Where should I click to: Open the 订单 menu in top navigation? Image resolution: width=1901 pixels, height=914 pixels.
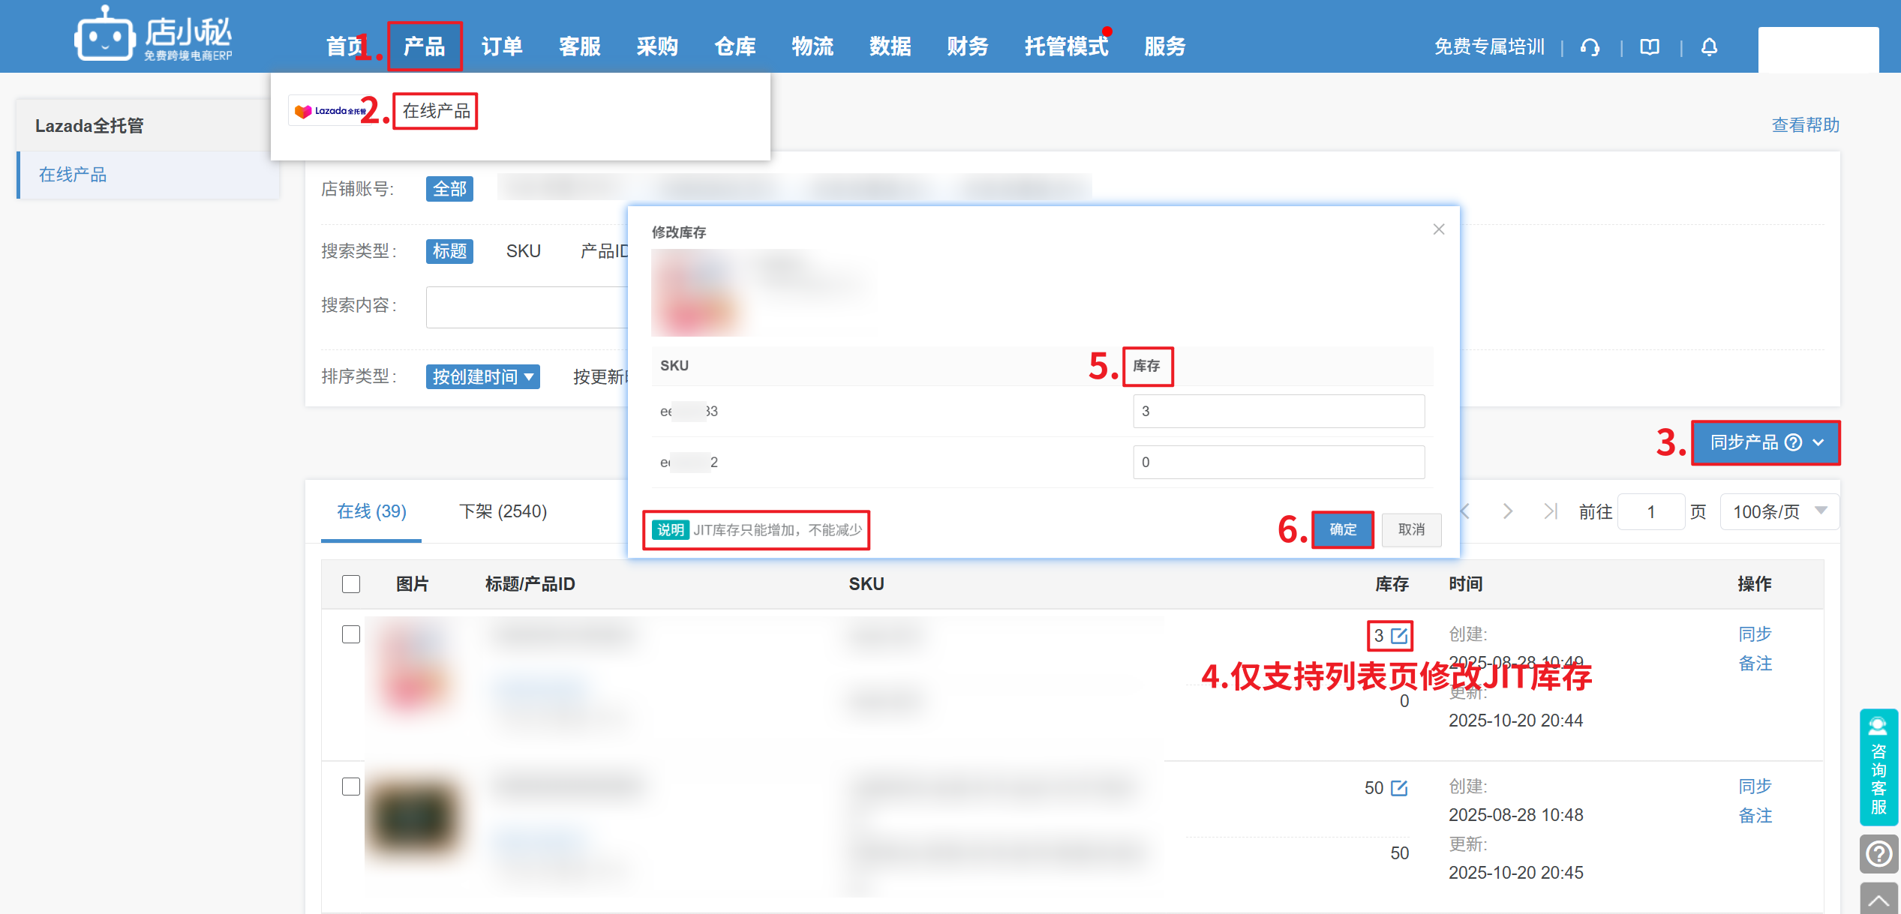(x=502, y=46)
